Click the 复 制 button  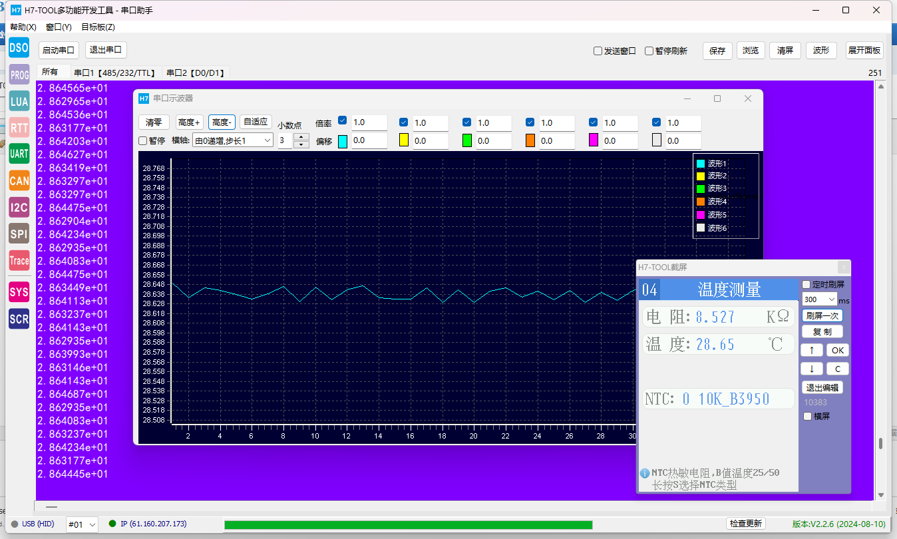point(822,331)
